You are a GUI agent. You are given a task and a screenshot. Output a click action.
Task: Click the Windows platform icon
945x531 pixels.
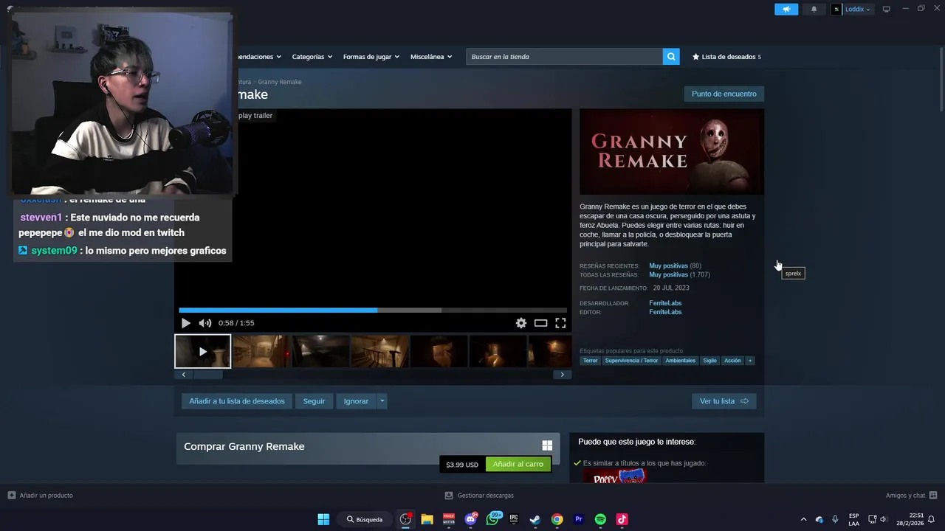point(547,445)
